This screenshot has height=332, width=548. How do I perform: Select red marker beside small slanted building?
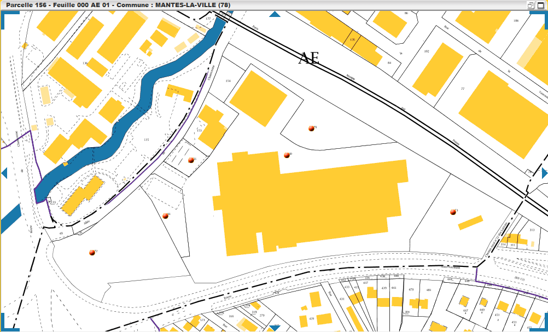coord(453,212)
